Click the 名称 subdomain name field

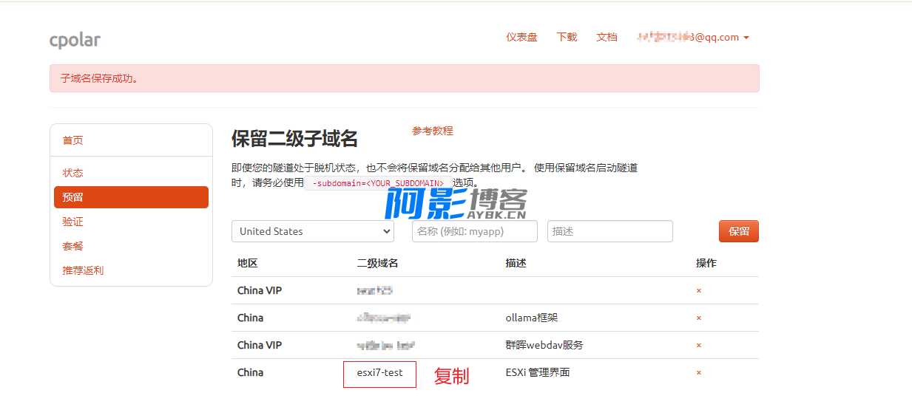(474, 231)
